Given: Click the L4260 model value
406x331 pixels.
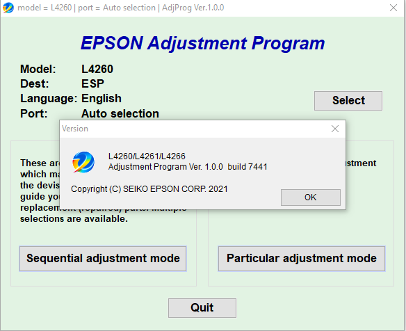Looking at the screenshot, I should coord(97,69).
